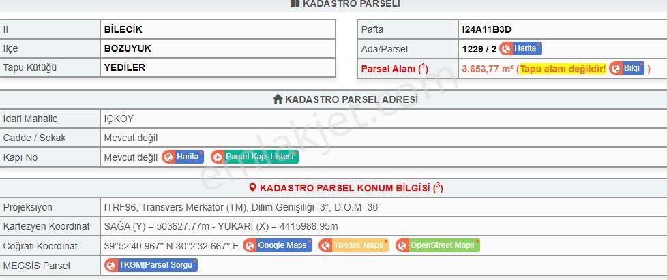
Task: Select the parcel area 3.653,77 m²
Action: 488,68
